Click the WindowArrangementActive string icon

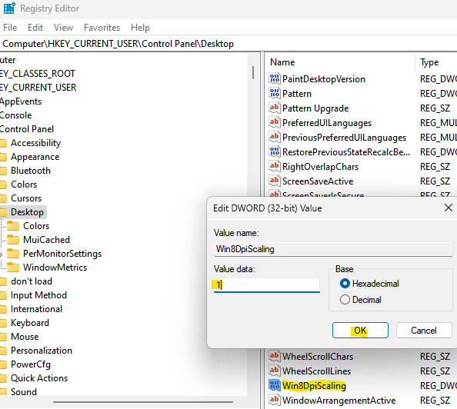pos(274,400)
